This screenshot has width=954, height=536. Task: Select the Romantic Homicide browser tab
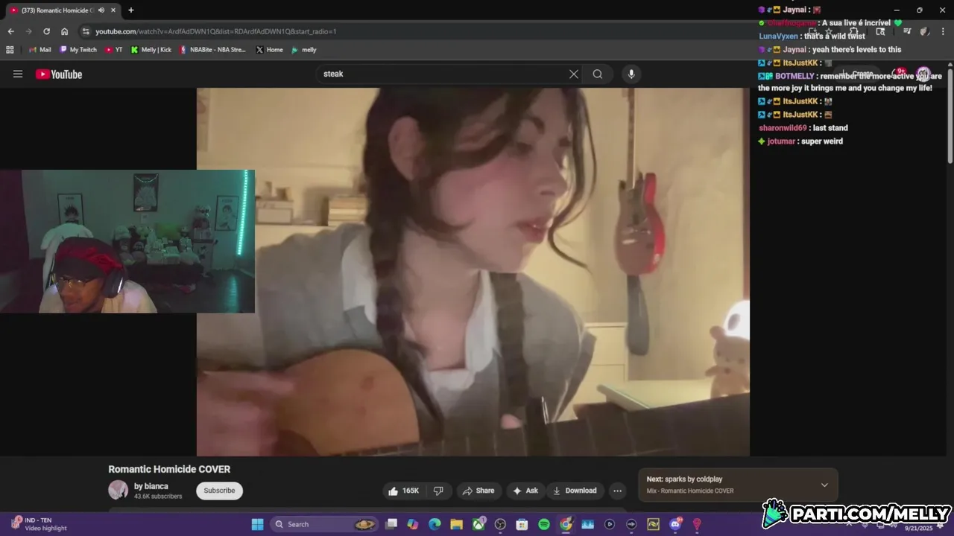coord(63,10)
